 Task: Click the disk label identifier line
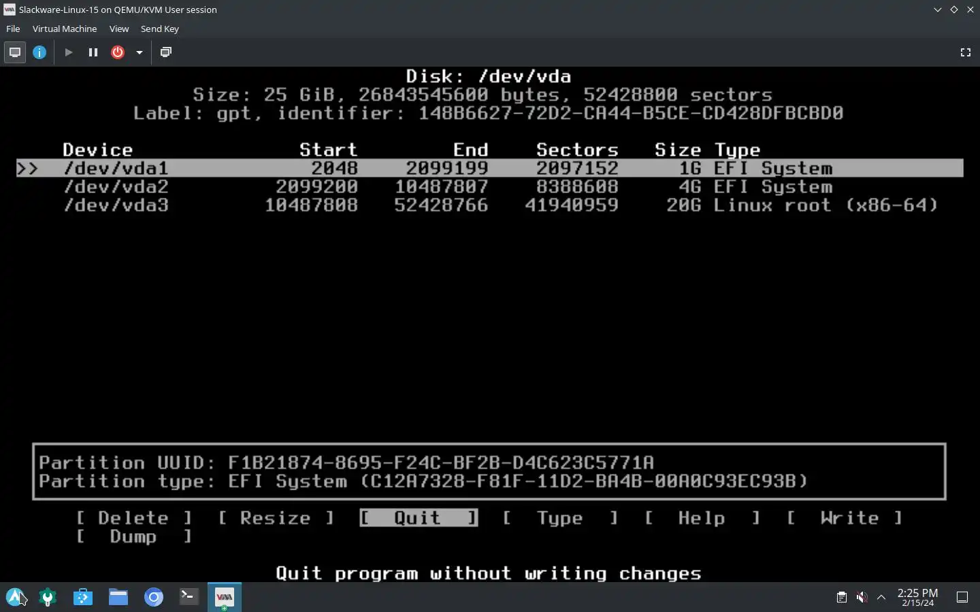(x=489, y=113)
